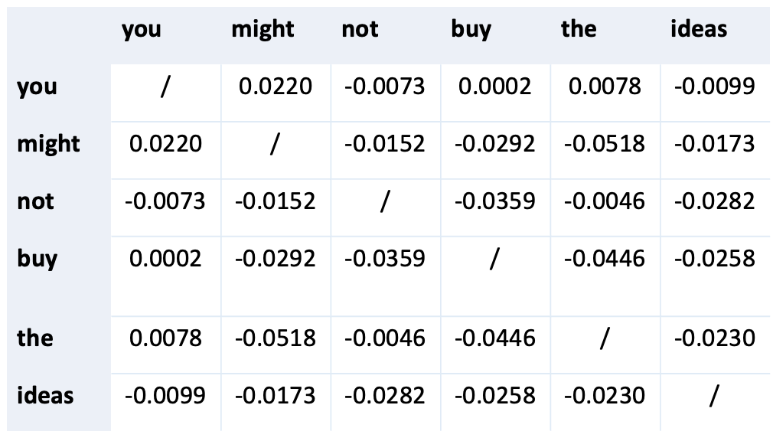
Task: Select 0.0078 in the 'the' row
Action: click(165, 338)
